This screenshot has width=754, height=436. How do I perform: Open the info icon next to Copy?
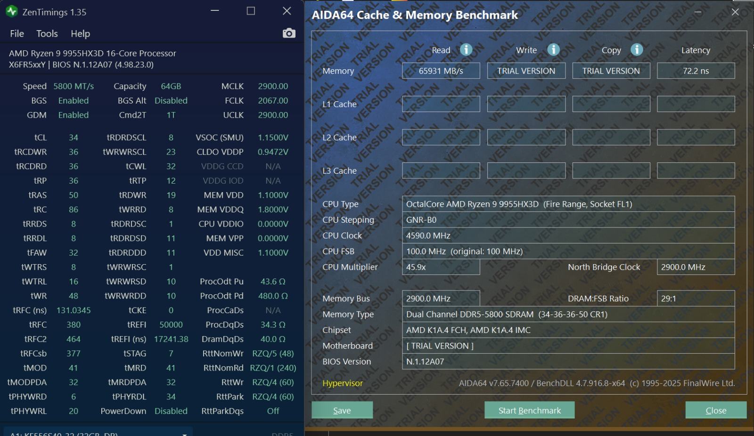click(637, 49)
